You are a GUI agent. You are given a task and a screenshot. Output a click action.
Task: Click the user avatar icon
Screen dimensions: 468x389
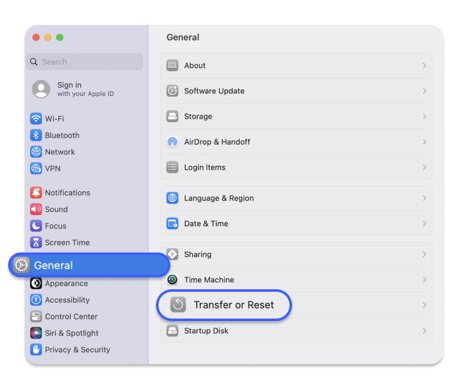pos(41,89)
